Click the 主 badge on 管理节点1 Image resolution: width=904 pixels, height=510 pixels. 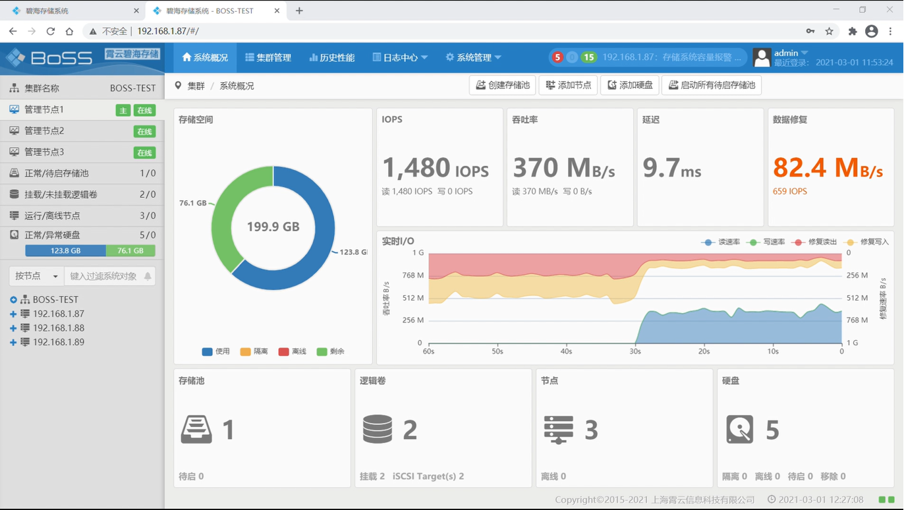pyautogui.click(x=123, y=111)
